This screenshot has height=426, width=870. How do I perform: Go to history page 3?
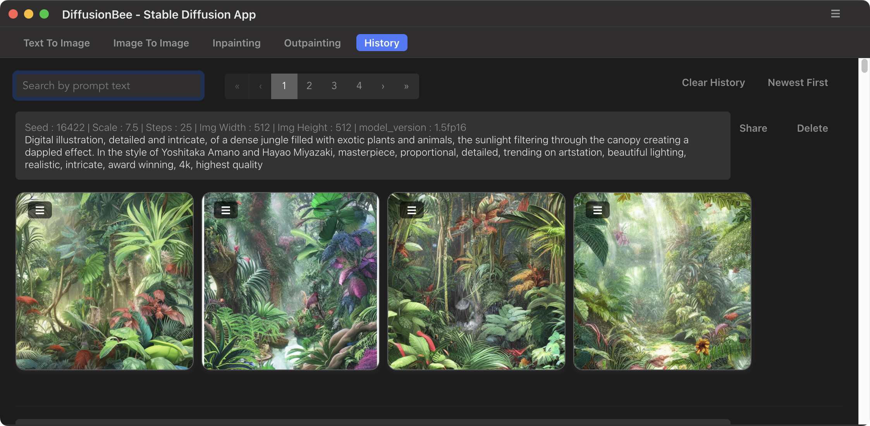[334, 86]
